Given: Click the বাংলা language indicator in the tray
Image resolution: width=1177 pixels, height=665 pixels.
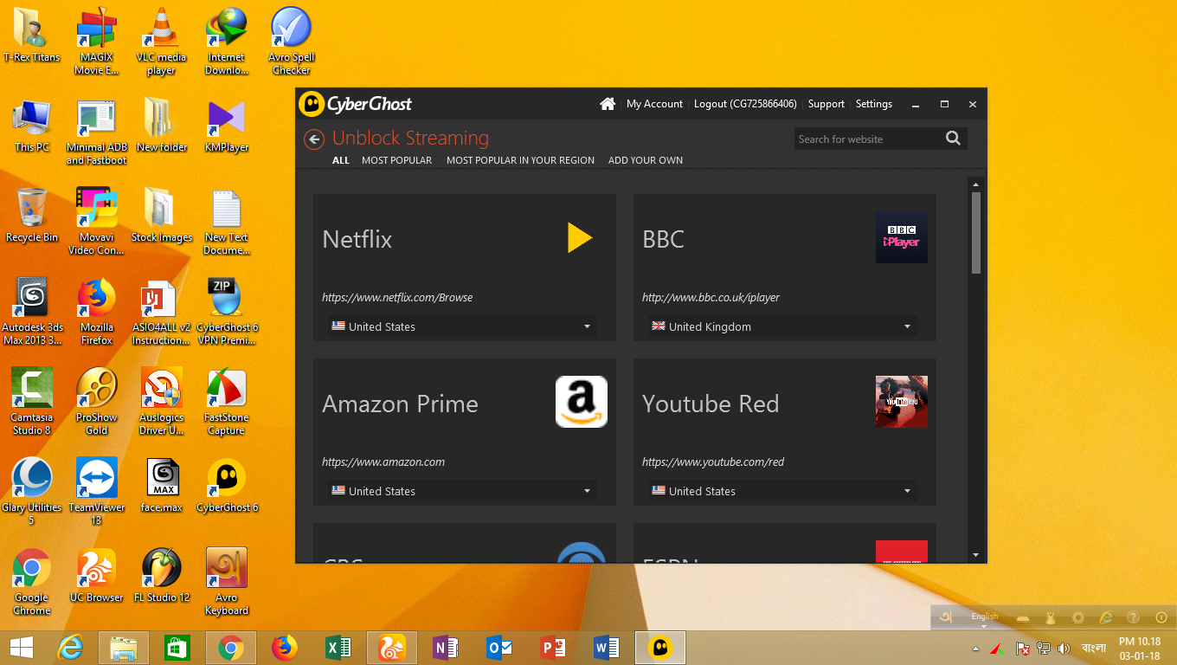Looking at the screenshot, I should [x=1094, y=649].
